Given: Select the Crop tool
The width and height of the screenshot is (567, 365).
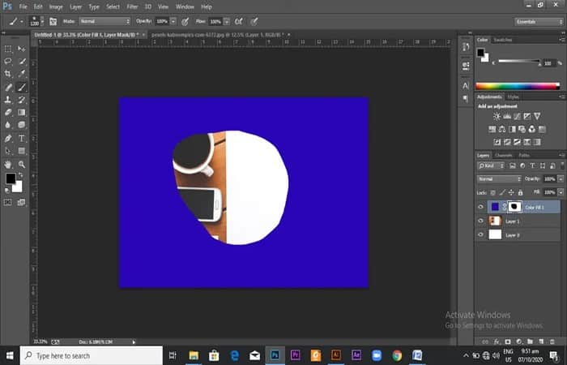Looking at the screenshot, I should tap(8, 74).
